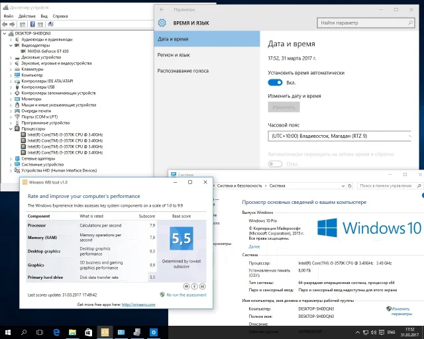The image size is (424, 339).
Task: Click Re-run the assessment link
Action: click(x=186, y=295)
